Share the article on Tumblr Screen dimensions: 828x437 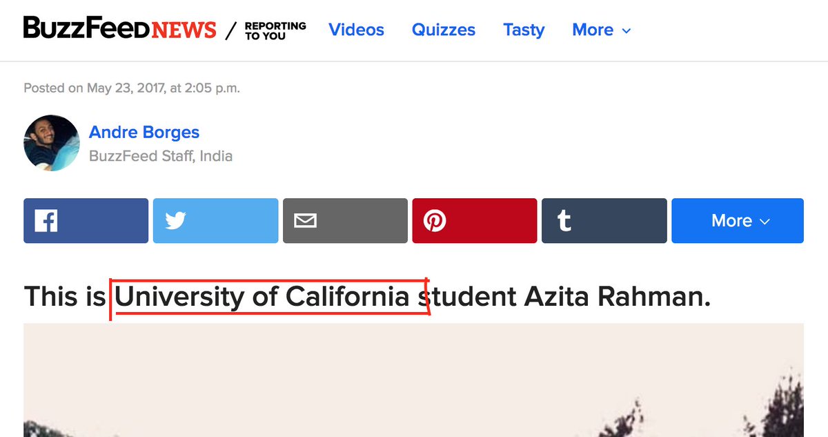604,221
